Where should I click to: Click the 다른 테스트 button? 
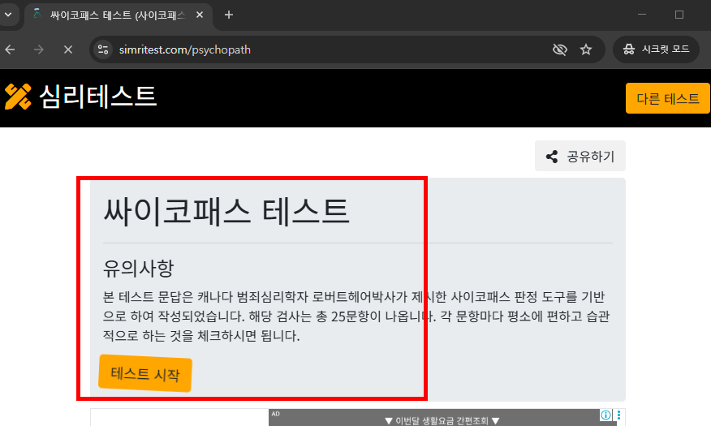click(667, 98)
